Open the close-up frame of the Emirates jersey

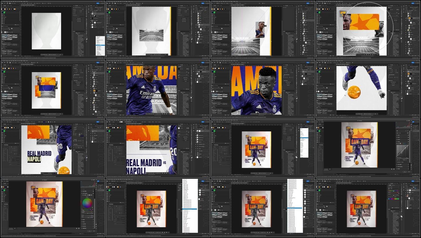coord(158,89)
